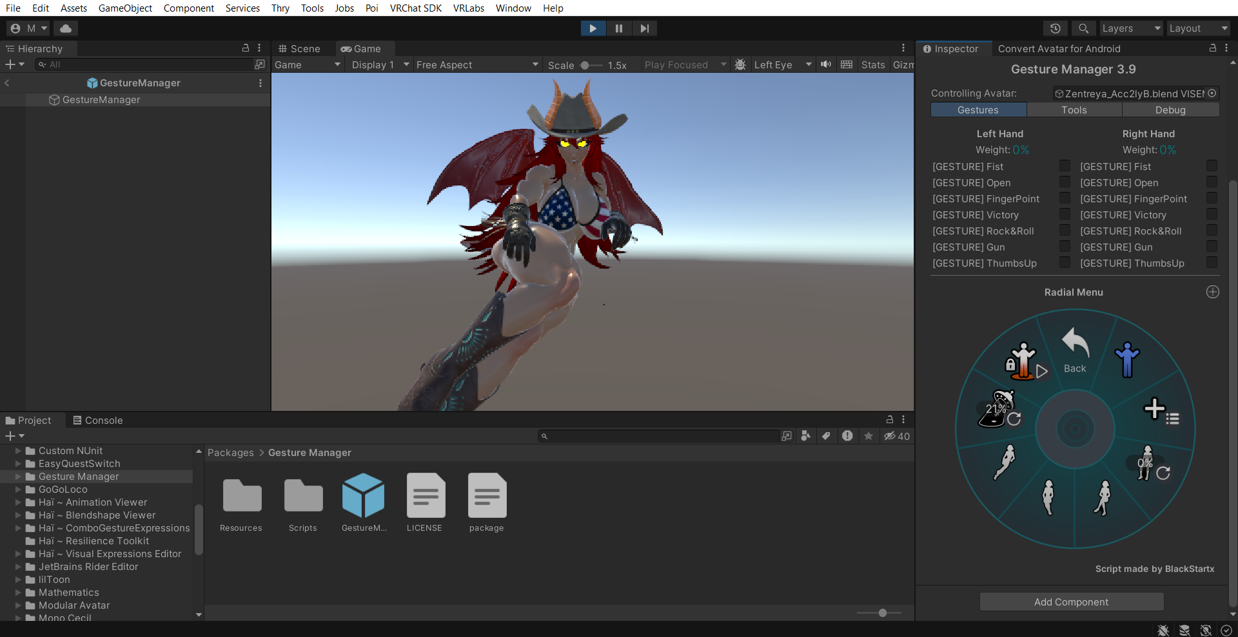1238x637 pixels.
Task: Select the standing silhouette pose at the radial menu bottom
Action: (1048, 497)
